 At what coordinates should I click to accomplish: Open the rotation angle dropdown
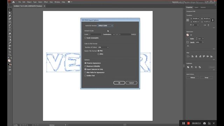click(x=198, y=25)
